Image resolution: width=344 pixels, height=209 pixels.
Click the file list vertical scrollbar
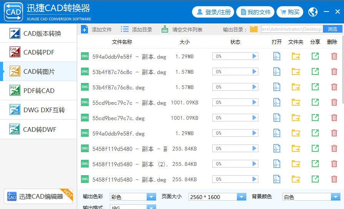click(343, 70)
